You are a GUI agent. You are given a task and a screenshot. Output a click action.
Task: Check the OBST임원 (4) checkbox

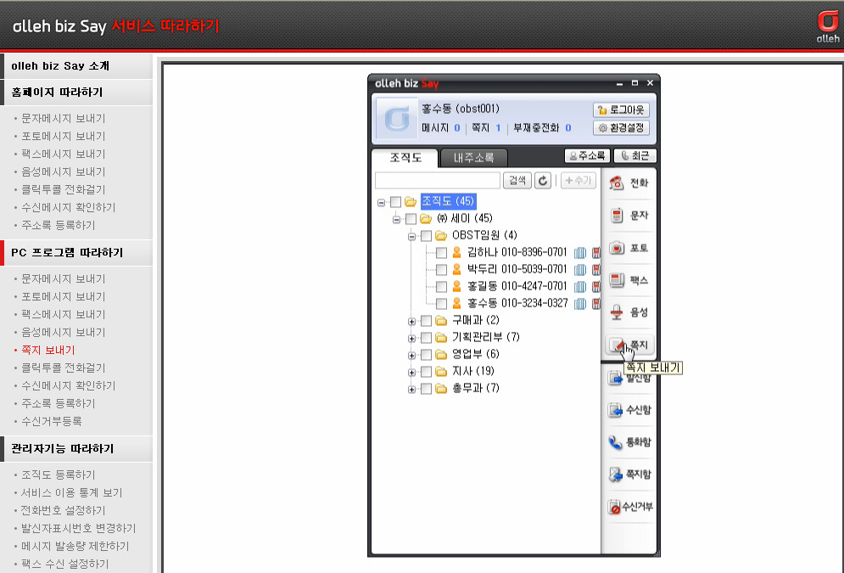(x=426, y=236)
